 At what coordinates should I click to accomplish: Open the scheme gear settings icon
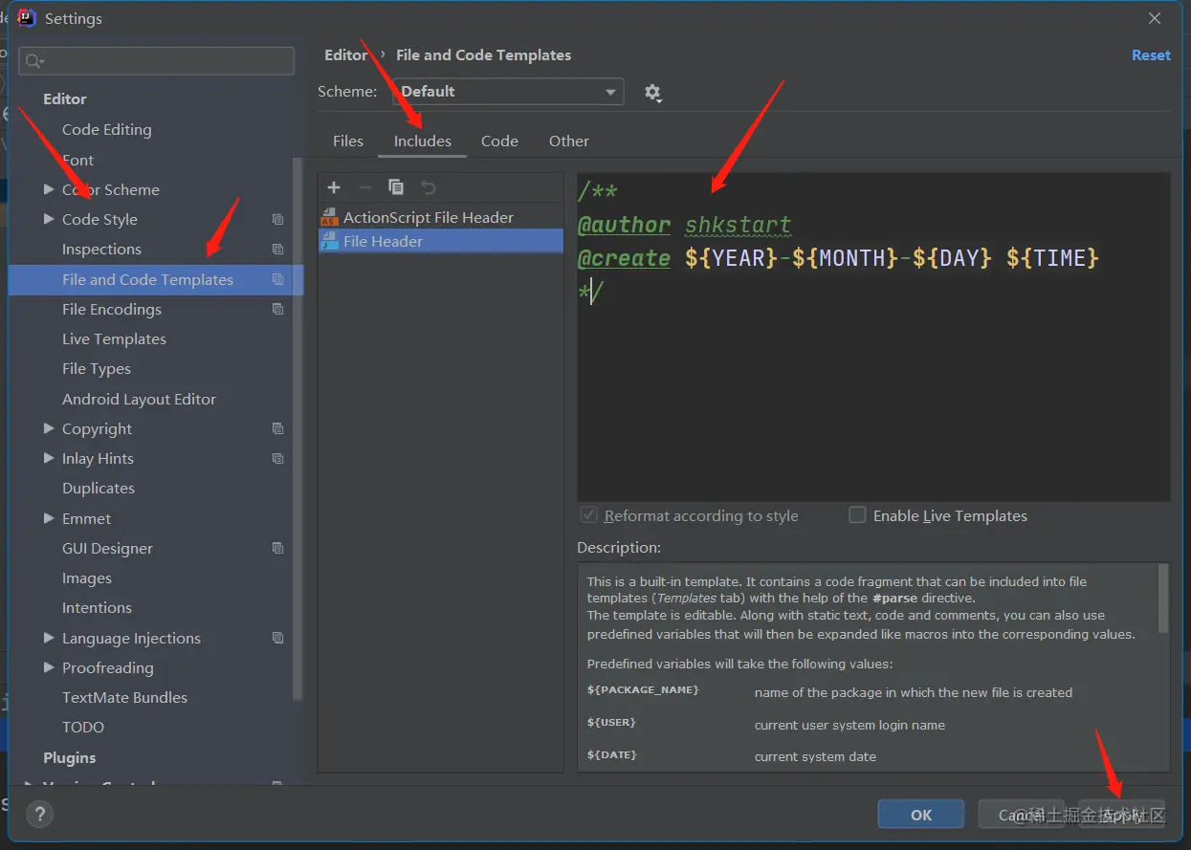[x=652, y=93]
